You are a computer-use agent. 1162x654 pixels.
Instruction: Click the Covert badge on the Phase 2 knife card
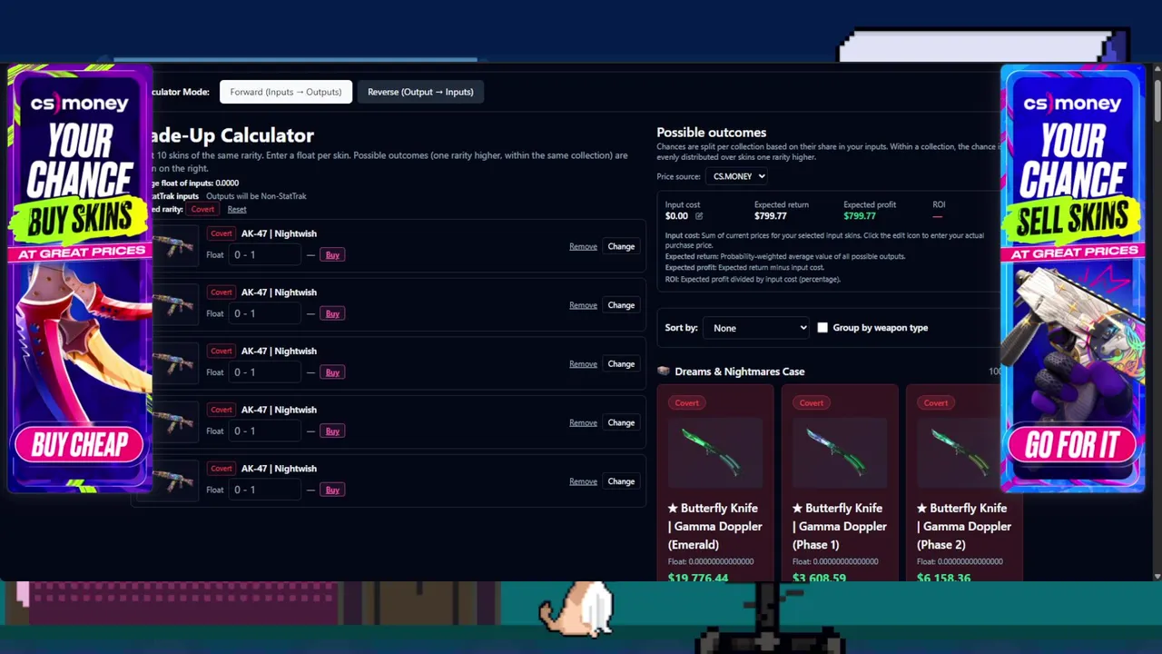pos(935,403)
